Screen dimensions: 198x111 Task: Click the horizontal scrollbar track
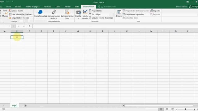(159, 105)
